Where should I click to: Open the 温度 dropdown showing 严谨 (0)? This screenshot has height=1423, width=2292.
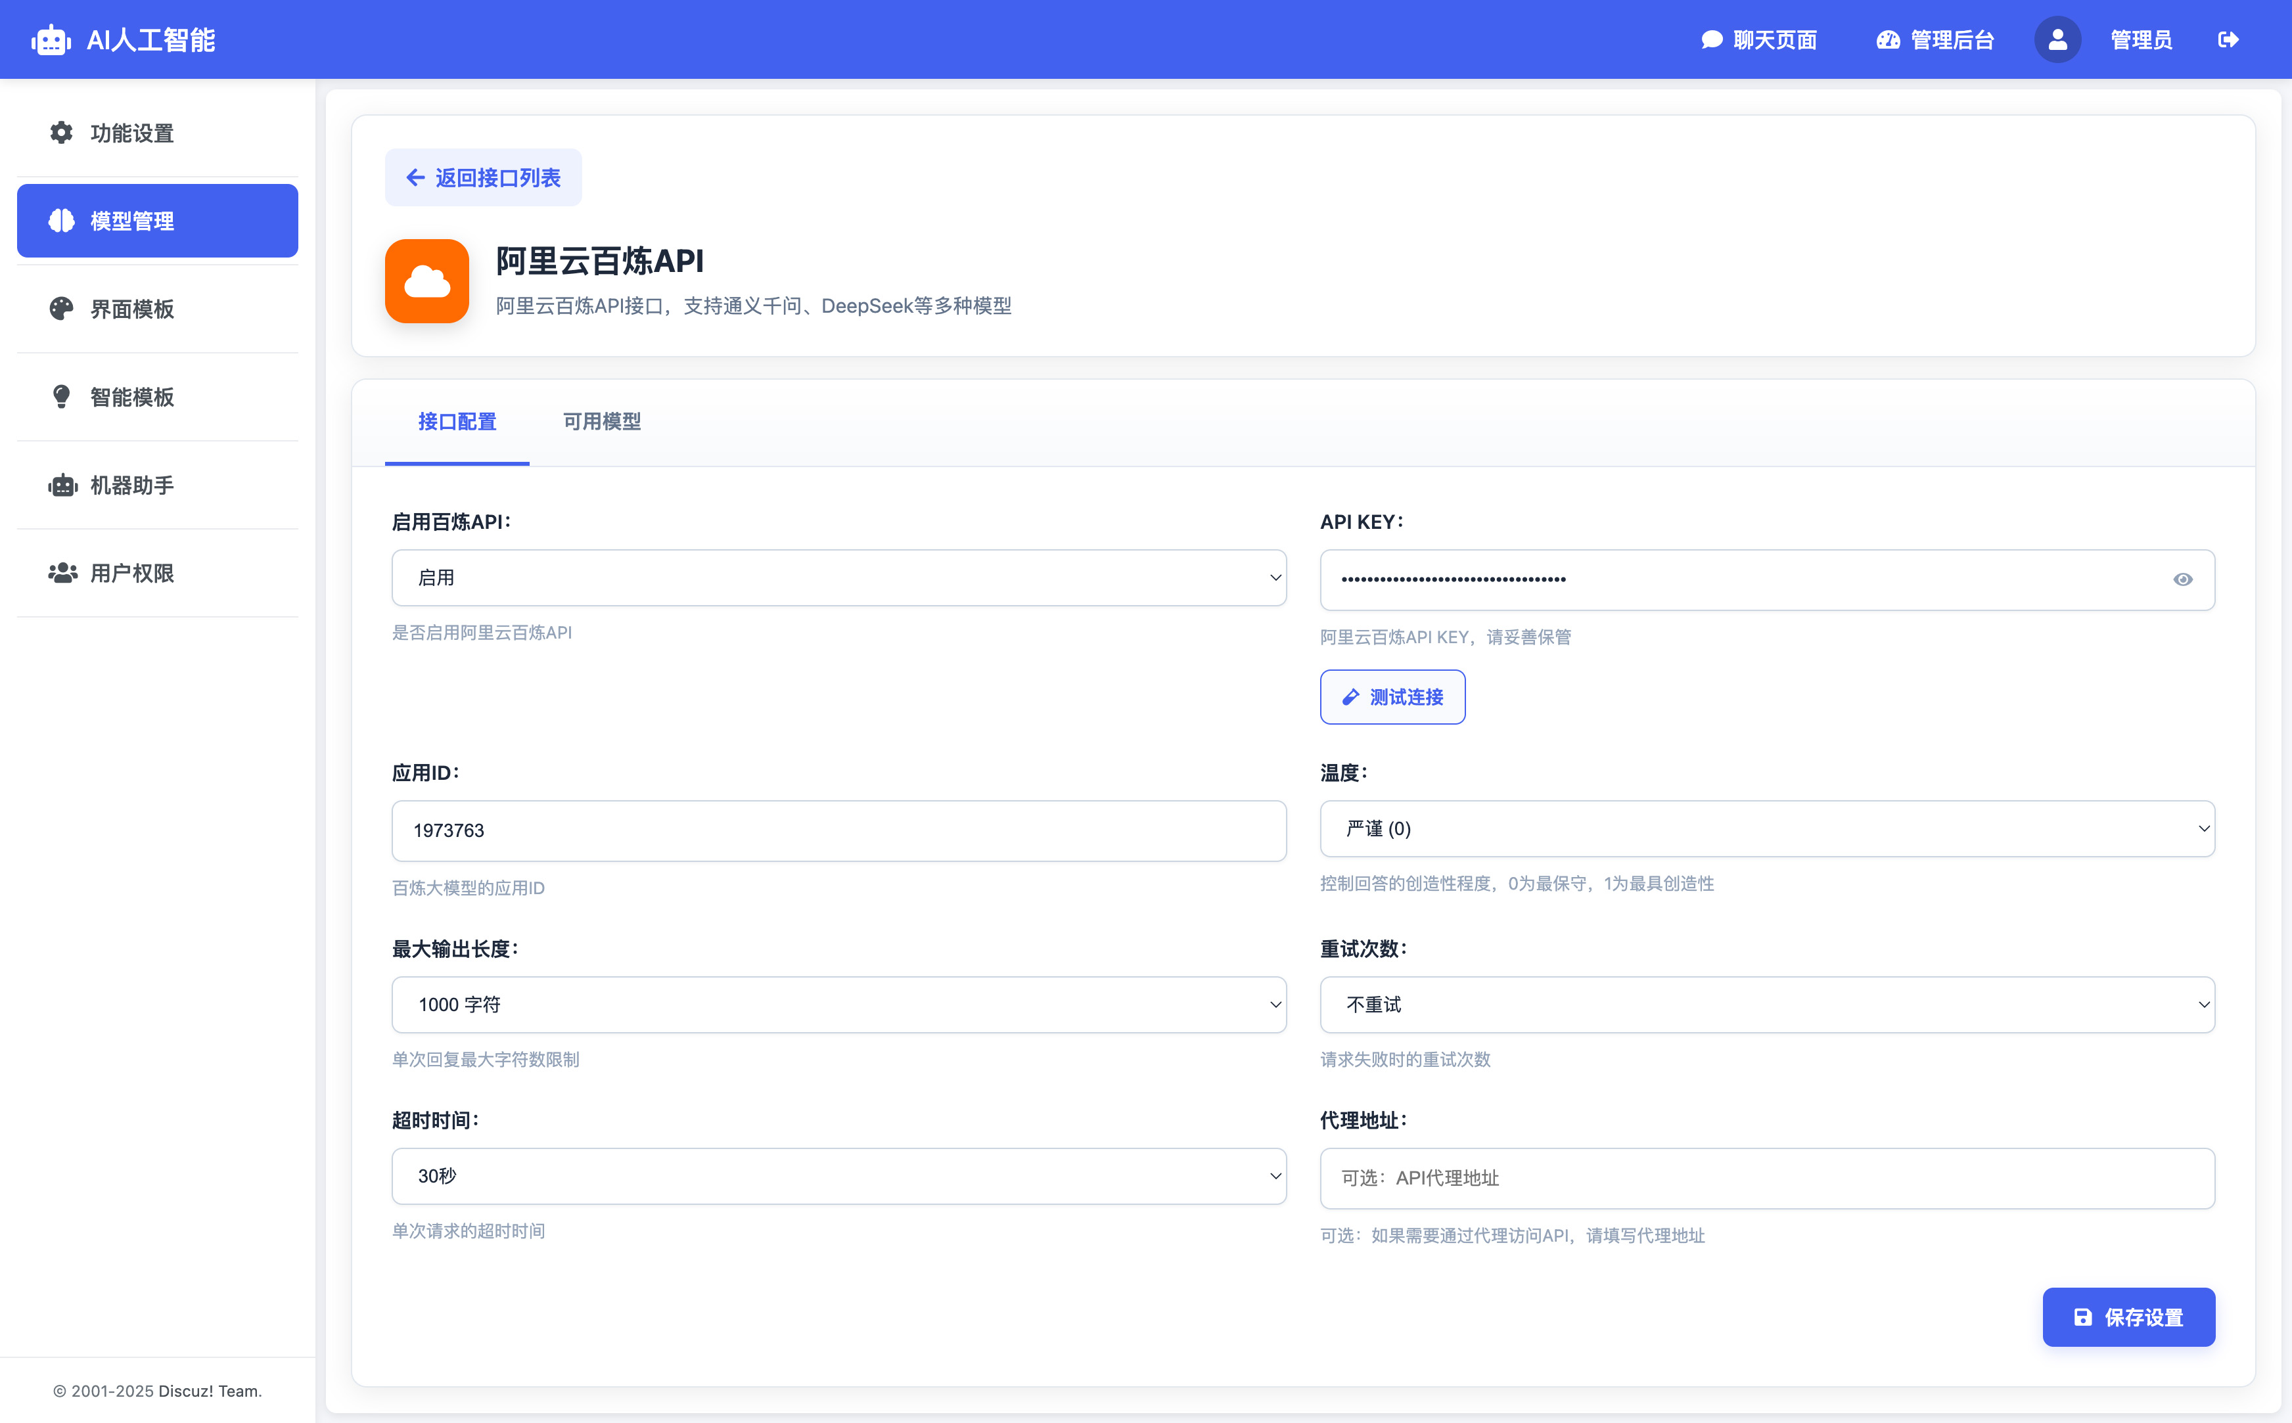(x=1767, y=828)
